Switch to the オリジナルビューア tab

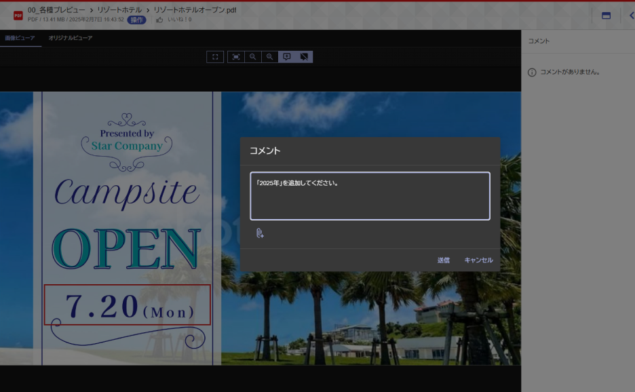point(71,38)
